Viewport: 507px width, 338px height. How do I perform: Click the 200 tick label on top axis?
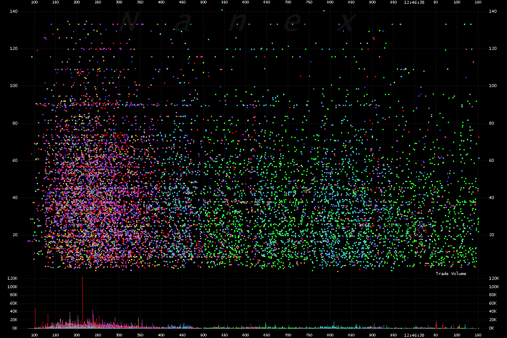pos(76,2)
